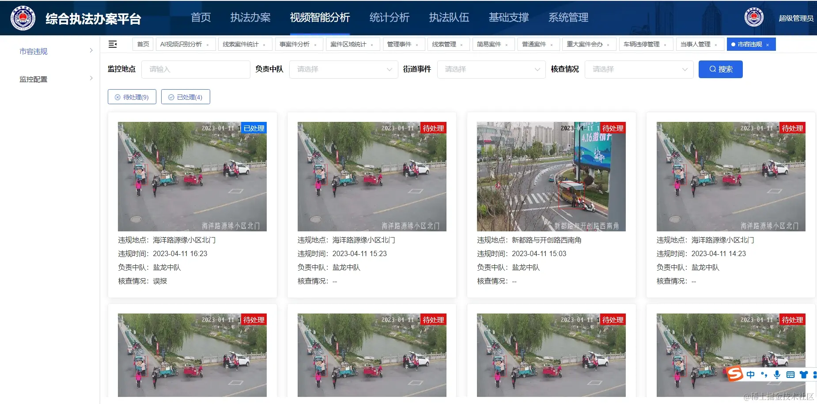This screenshot has width=817, height=404.
Task: Open the 执法队伍 top menu
Action: coord(449,18)
